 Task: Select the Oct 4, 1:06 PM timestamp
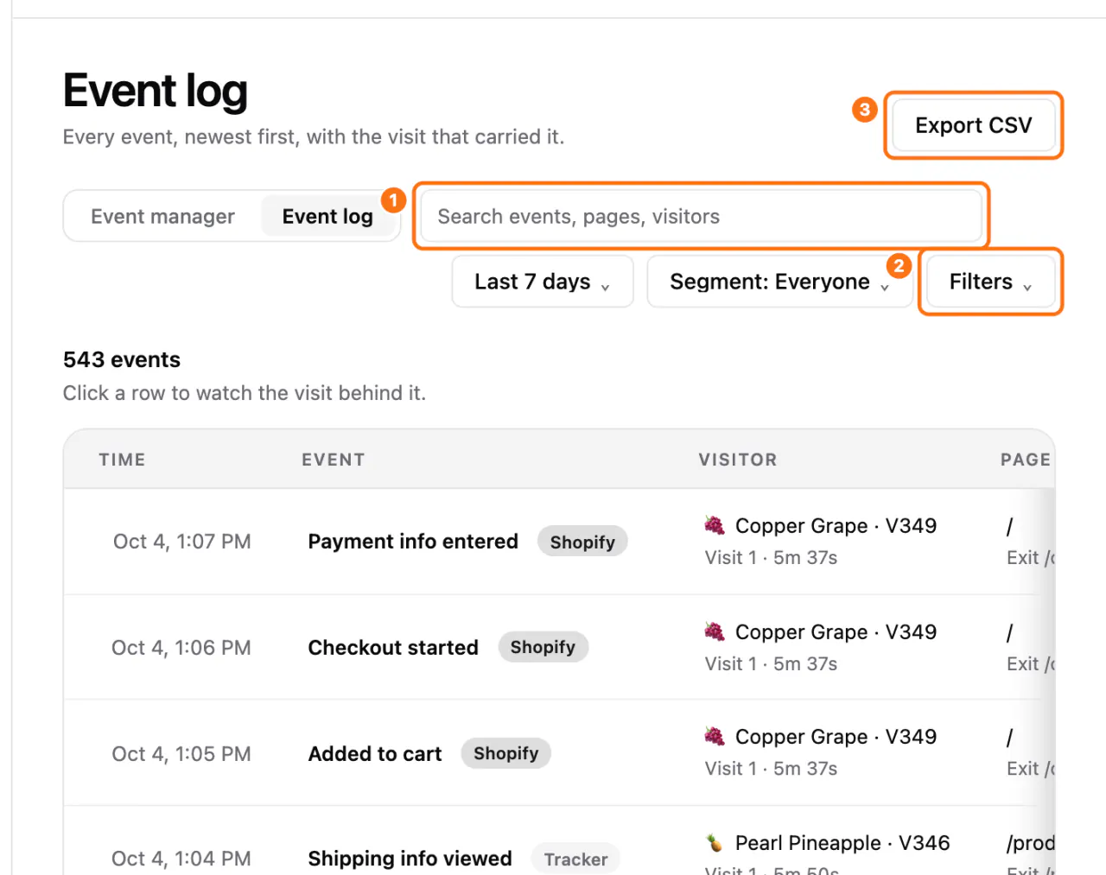181,648
